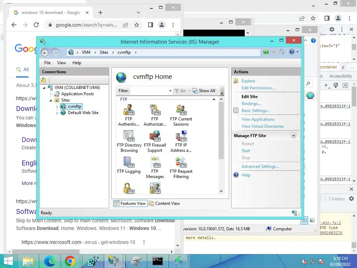This screenshot has width=357, height=268.
Task: Click IIS Manager forward navigation arrow
Action: [x=55, y=53]
